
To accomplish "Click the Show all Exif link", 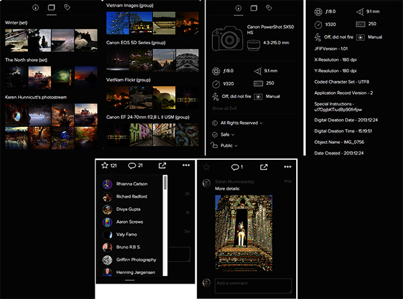I will 224,108.
